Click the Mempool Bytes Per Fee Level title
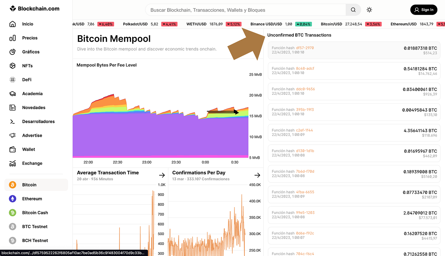The width and height of the screenshot is (445, 256). [x=106, y=65]
